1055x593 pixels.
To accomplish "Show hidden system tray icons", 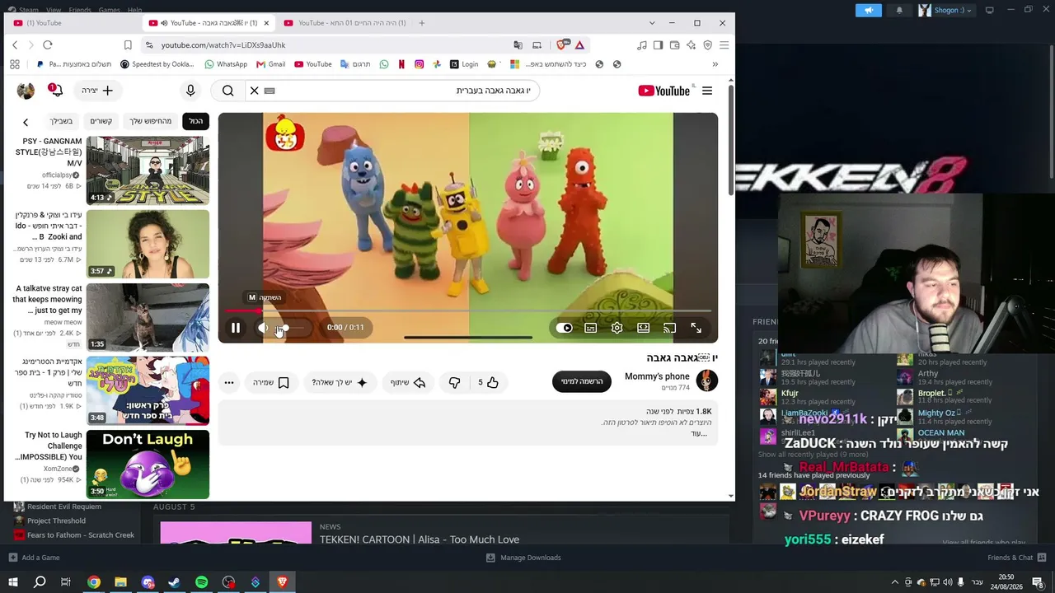I will [x=895, y=582].
